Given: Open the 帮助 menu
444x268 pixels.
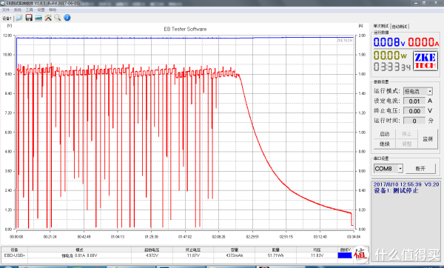Looking at the screenshot, I should pos(53,10).
